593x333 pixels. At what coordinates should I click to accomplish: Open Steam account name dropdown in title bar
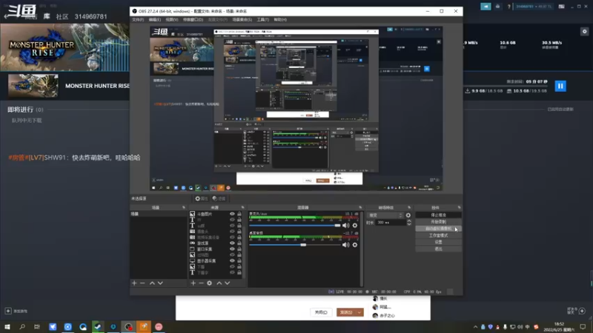pyautogui.click(x=534, y=7)
